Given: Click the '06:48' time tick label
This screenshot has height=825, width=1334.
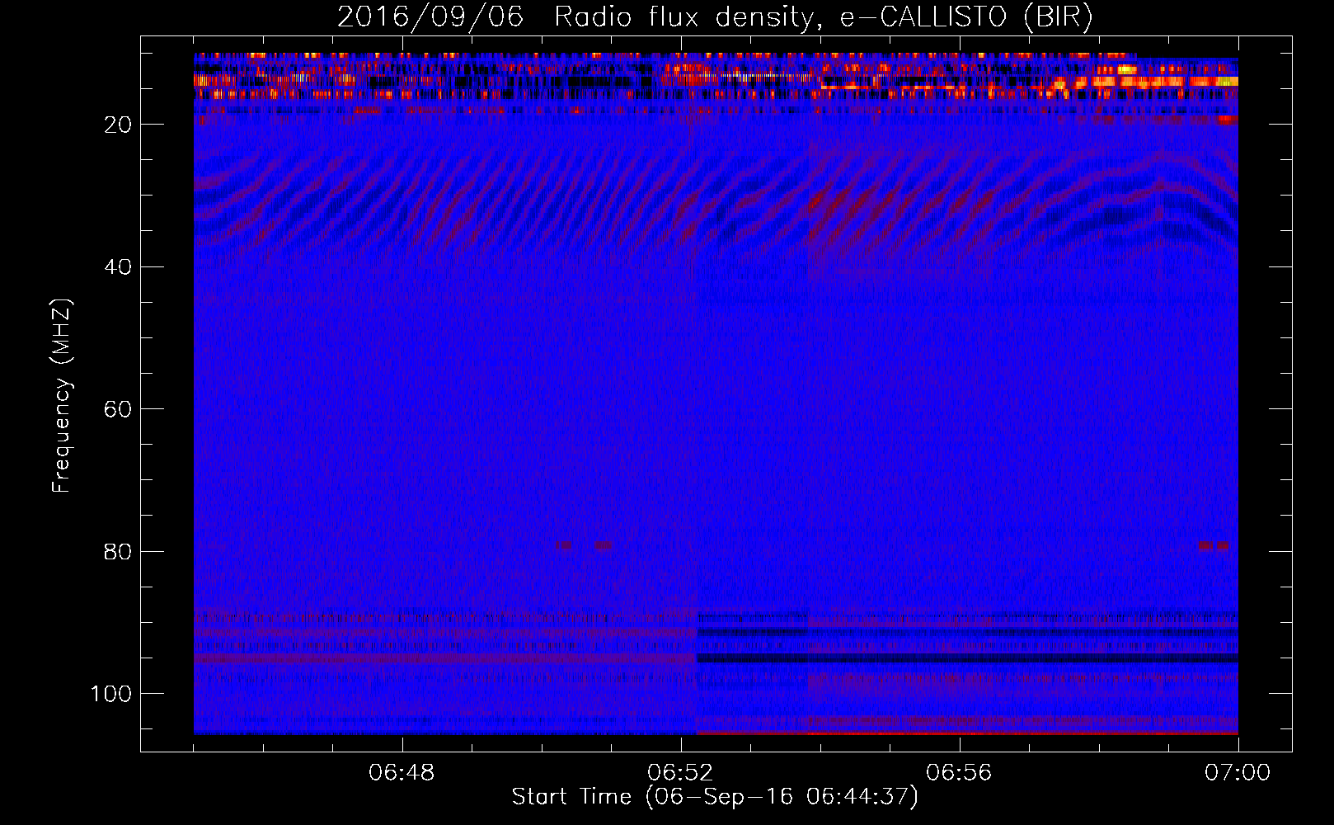Looking at the screenshot, I should (402, 773).
